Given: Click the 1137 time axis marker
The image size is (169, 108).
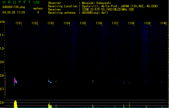Looking at the screenshot, I should pyautogui.click(x=115, y=23).
